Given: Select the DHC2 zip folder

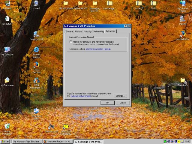Looking at the screenshot, I should tap(153, 3).
